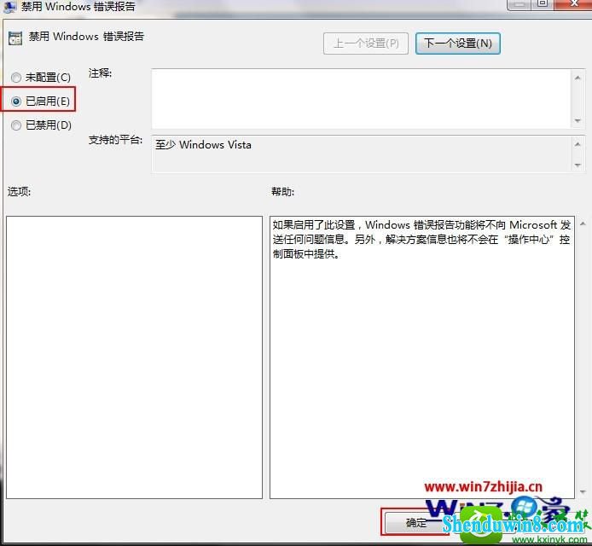Click the 确定 button
This screenshot has width=592, height=546.
(415, 523)
